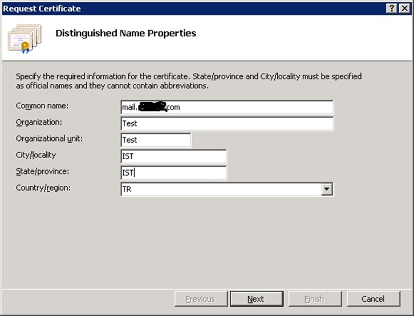The height and width of the screenshot is (316, 414).
Task: Click the Common name label
Action: click(x=42, y=106)
